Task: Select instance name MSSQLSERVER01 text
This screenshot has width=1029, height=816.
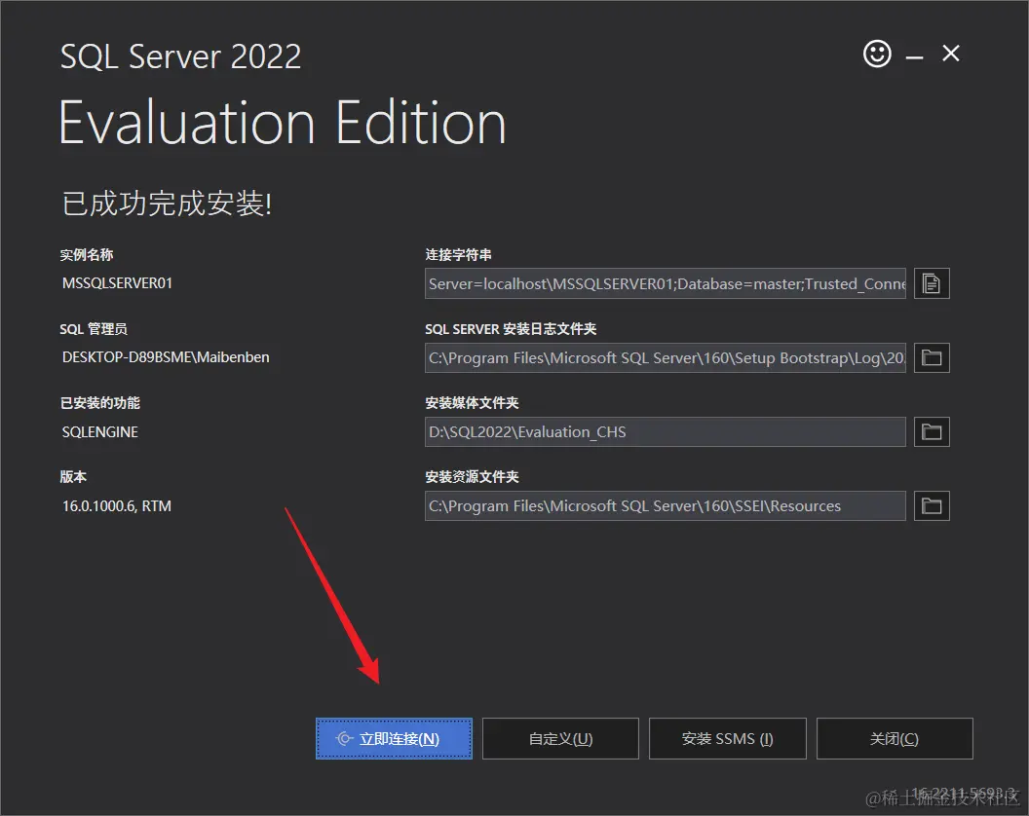Action: (x=118, y=283)
